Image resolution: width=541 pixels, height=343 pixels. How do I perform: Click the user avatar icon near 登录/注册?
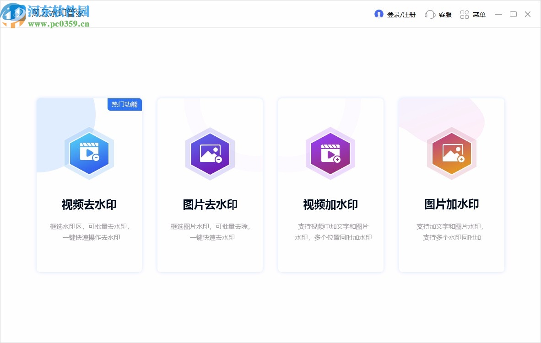[x=379, y=14]
